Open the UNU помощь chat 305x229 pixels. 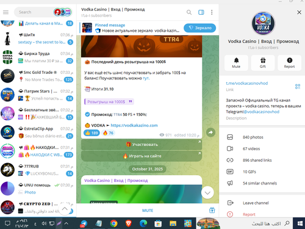coord(38,189)
